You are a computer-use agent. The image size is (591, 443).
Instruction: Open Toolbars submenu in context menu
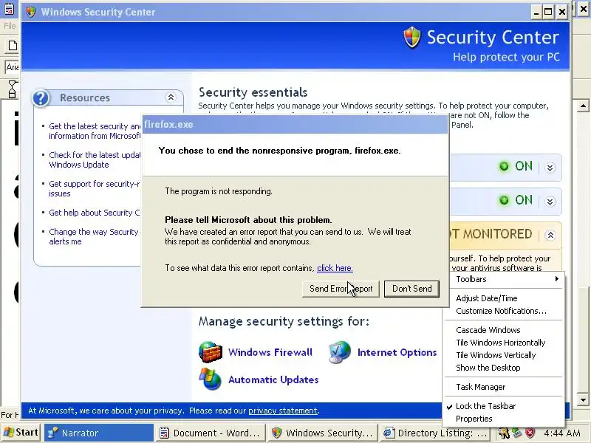pos(504,279)
